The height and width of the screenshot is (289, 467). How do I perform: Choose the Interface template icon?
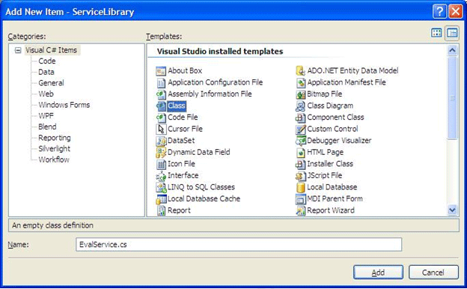tap(161, 176)
